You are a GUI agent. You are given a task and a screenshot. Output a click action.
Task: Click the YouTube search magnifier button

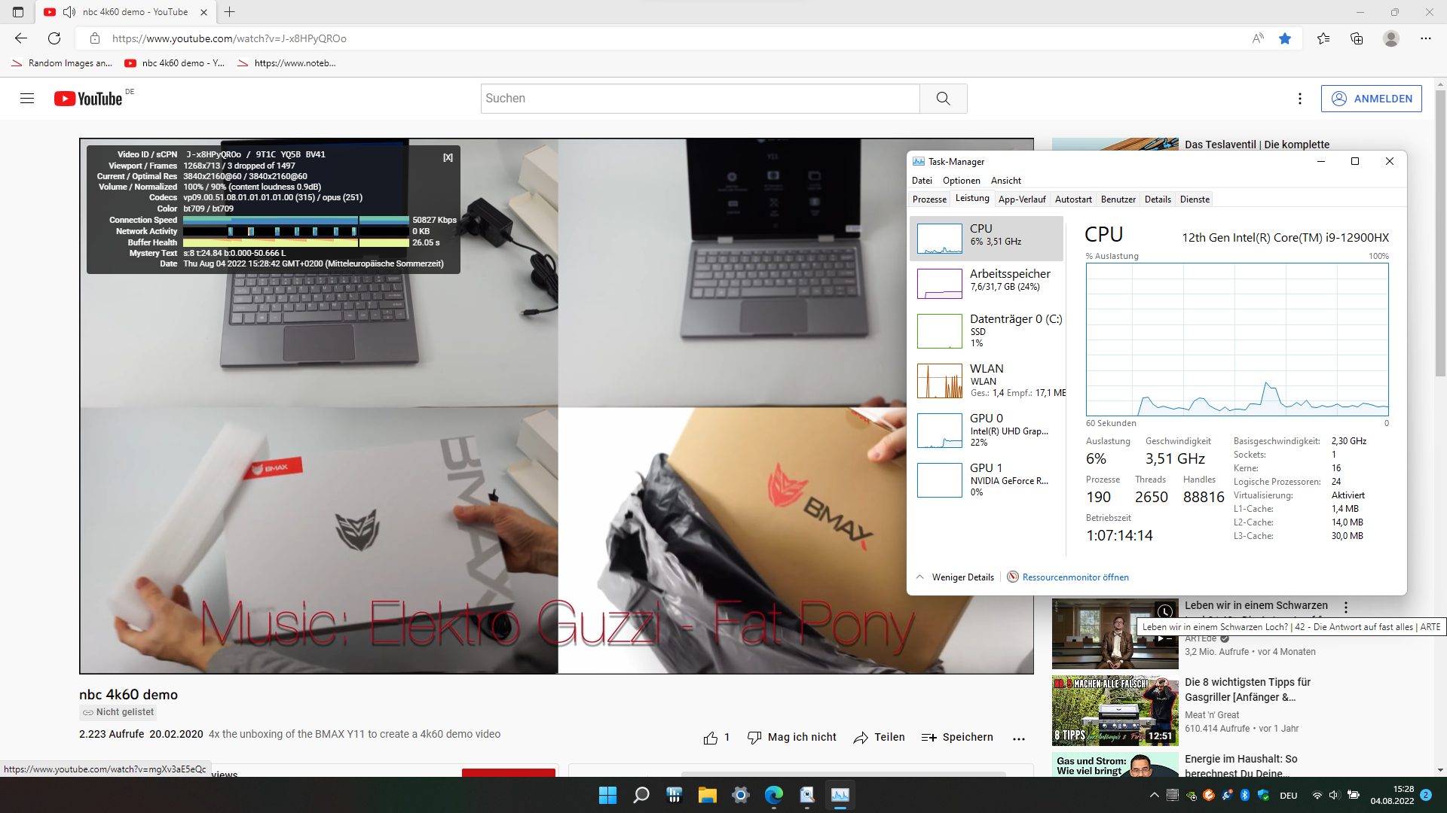pyautogui.click(x=943, y=99)
